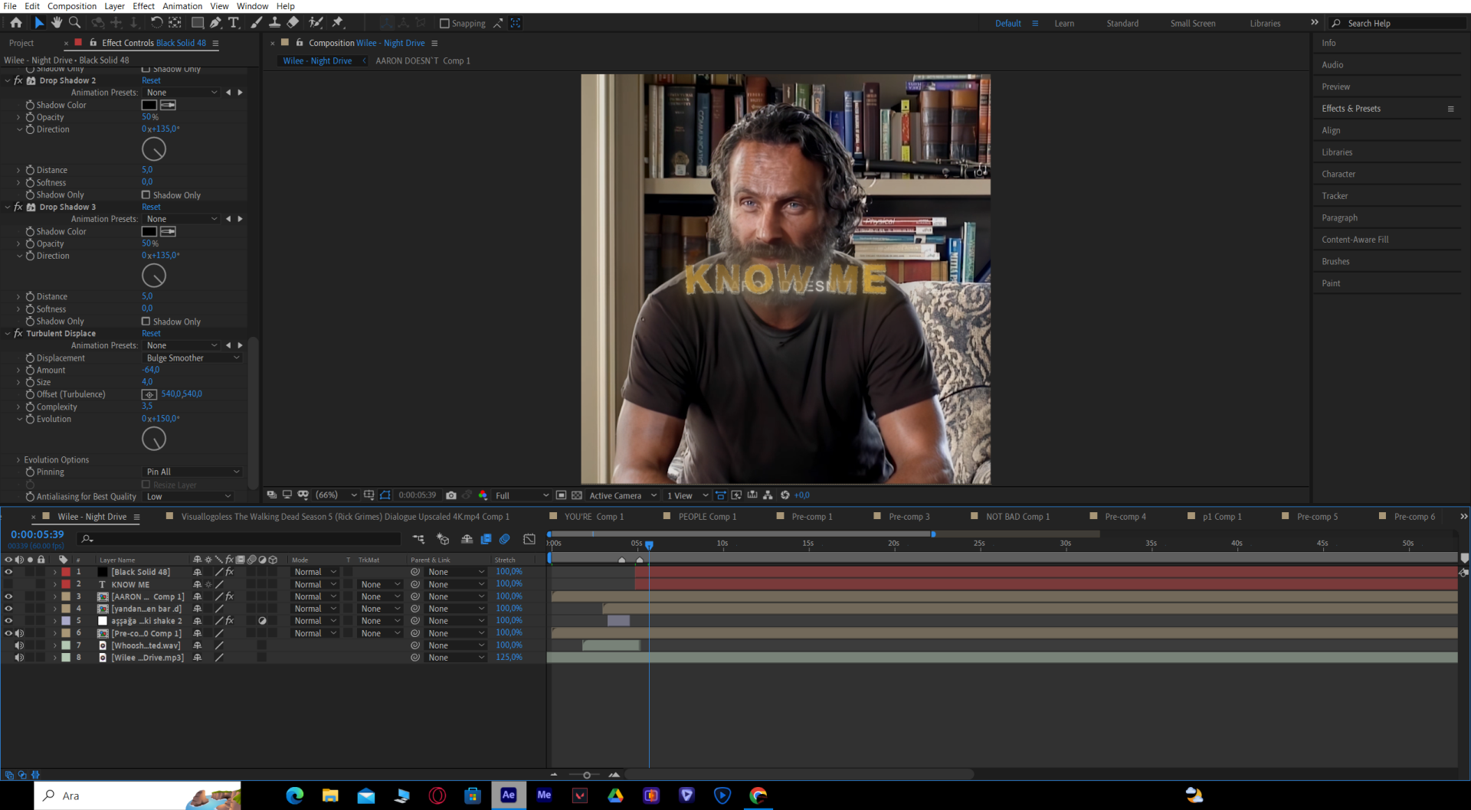Viewport: 1471px width, 810px height.
Task: Open Microsoft Edge from the taskbar
Action: [x=295, y=795]
